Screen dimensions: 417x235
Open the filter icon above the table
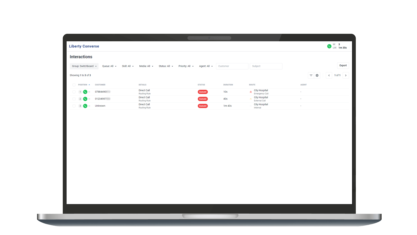(311, 75)
